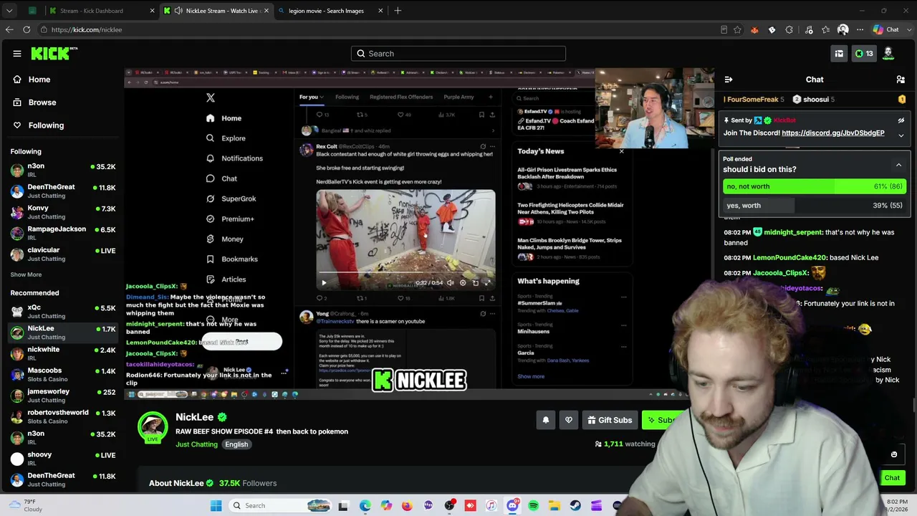Expand Show More under Following
The image size is (917, 516).
pyautogui.click(x=26, y=274)
